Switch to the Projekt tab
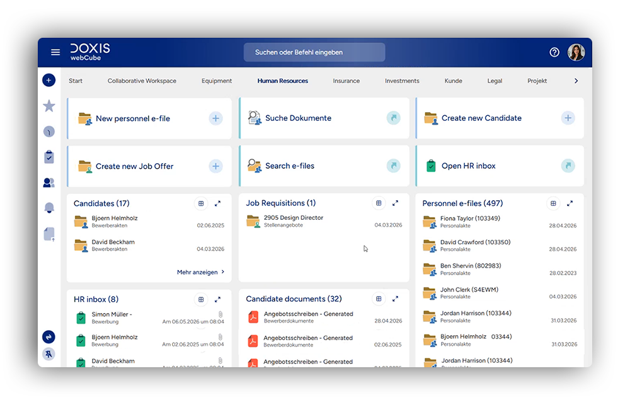The image size is (630, 405). pos(537,81)
